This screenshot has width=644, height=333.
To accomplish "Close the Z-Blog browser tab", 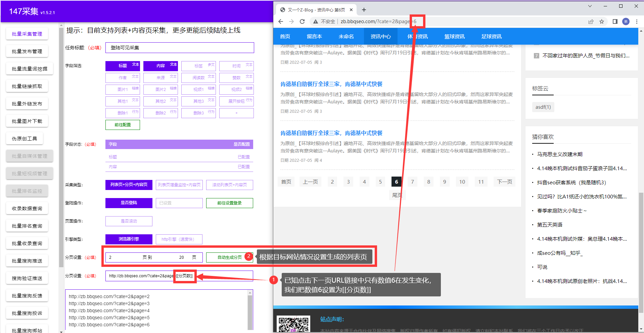I will pyautogui.click(x=351, y=10).
